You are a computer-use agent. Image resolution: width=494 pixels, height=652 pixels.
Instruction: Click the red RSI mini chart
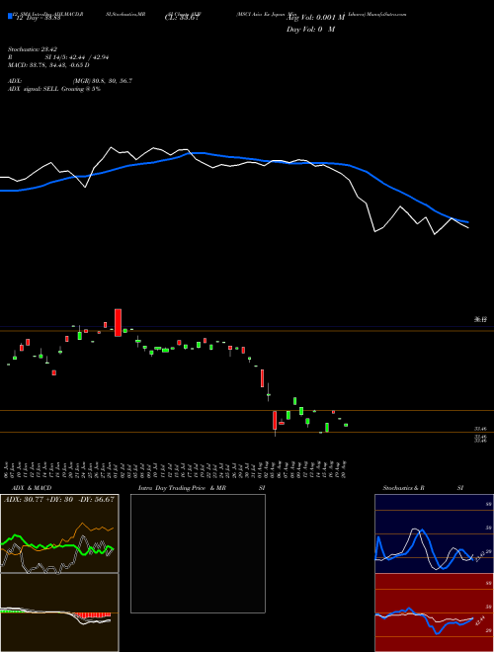click(x=434, y=612)
